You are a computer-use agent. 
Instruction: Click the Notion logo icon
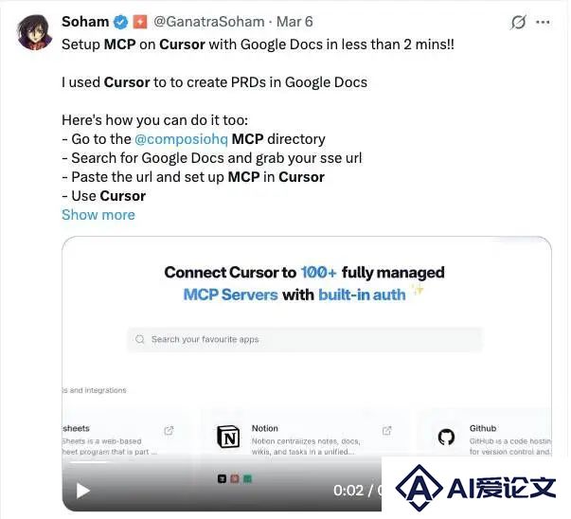coord(228,437)
